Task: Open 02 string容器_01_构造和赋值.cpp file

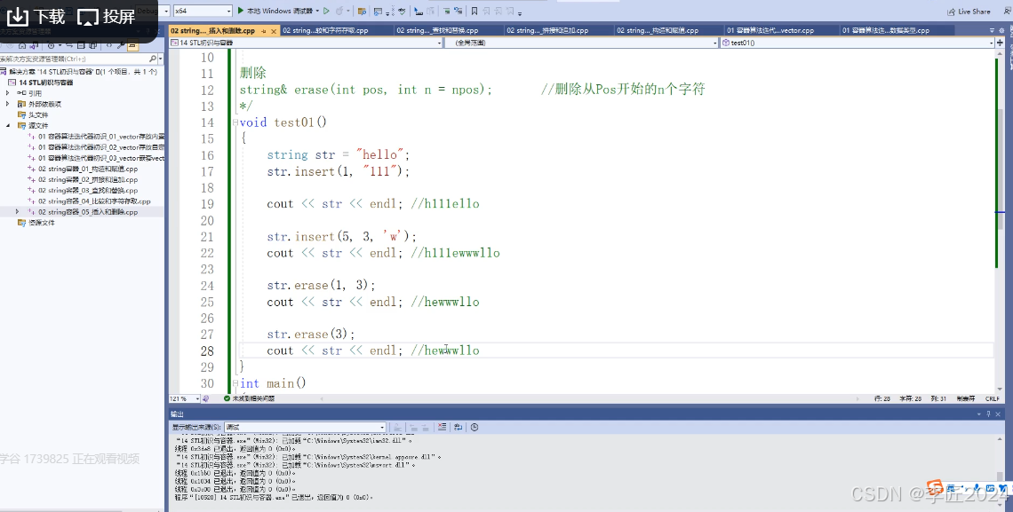Action: click(x=83, y=169)
